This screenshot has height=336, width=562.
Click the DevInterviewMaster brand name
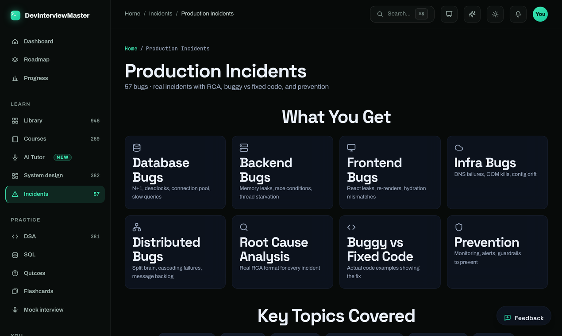(x=57, y=15)
